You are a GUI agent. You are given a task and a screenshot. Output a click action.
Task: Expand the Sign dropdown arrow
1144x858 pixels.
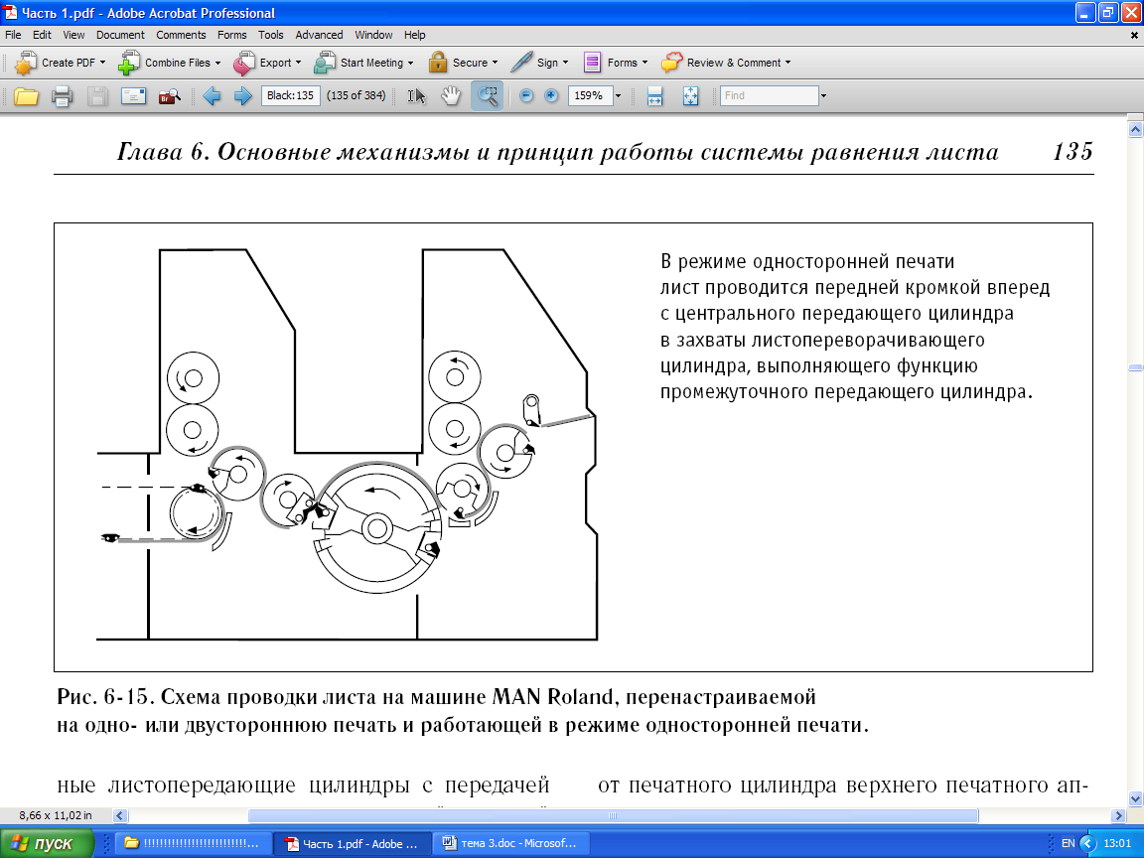pos(565,63)
